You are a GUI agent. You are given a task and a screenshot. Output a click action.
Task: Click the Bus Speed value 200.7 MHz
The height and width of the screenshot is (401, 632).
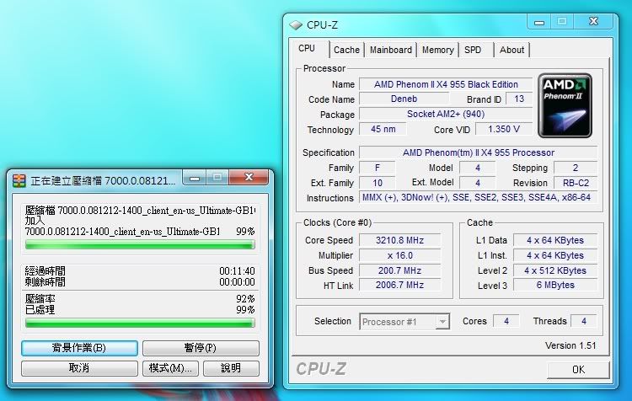click(399, 270)
